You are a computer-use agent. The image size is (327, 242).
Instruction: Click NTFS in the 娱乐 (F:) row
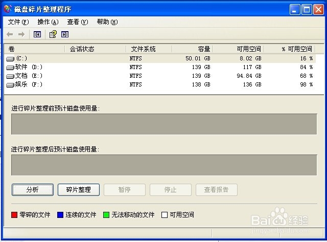pyautogui.click(x=135, y=84)
